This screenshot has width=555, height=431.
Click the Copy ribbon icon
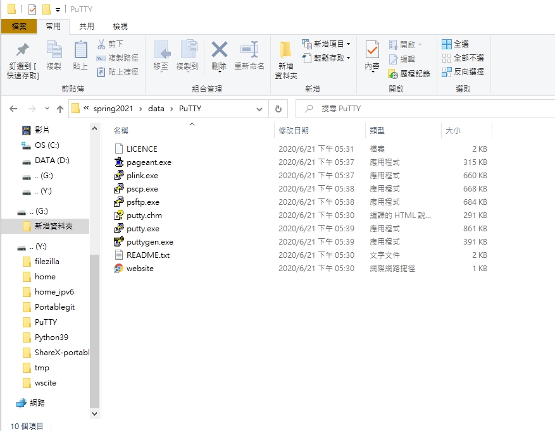click(x=54, y=49)
